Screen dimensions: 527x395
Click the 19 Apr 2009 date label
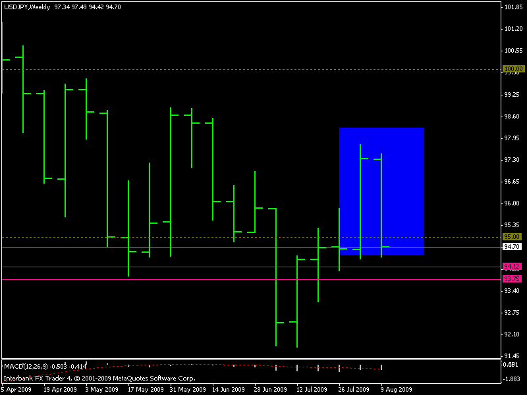[60, 390]
